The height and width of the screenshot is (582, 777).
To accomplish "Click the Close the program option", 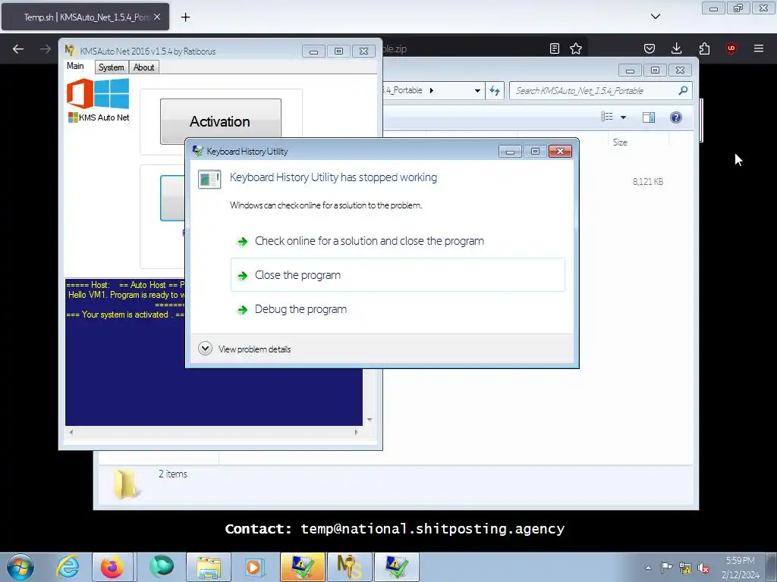I will [398, 274].
